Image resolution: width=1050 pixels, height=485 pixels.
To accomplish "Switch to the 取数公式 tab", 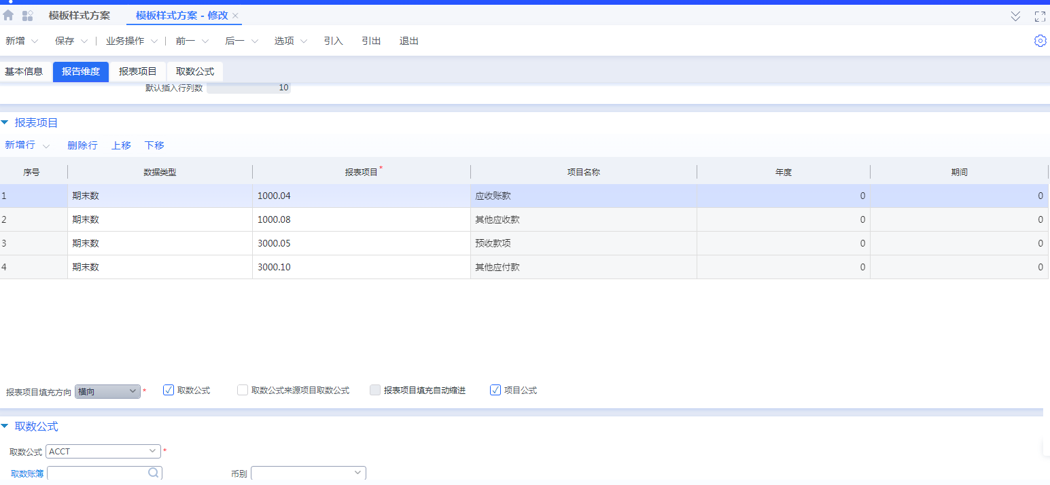I will point(194,71).
